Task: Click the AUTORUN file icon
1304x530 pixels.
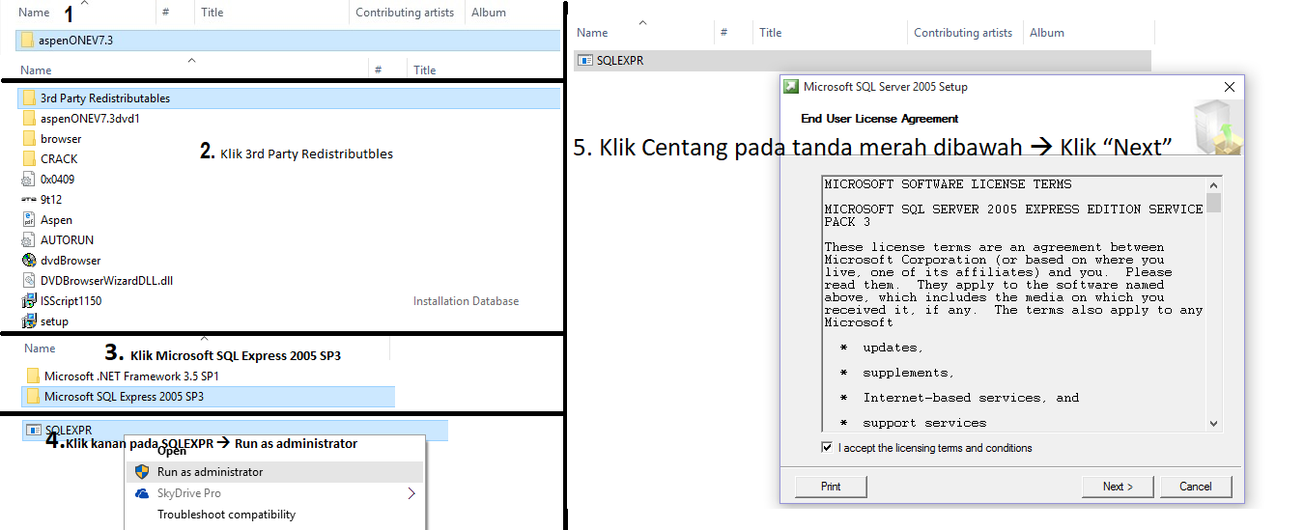Action: point(29,240)
